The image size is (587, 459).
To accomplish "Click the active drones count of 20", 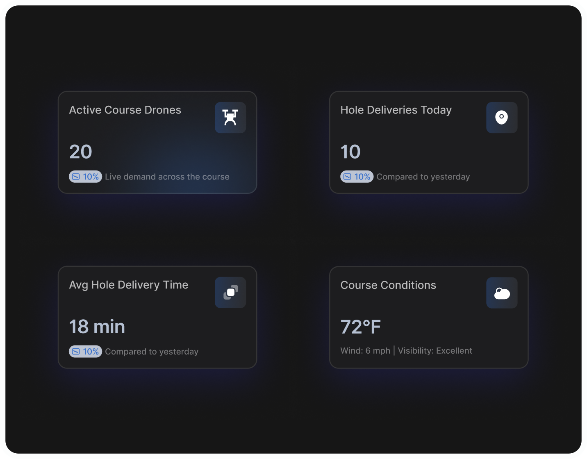I will (x=81, y=152).
